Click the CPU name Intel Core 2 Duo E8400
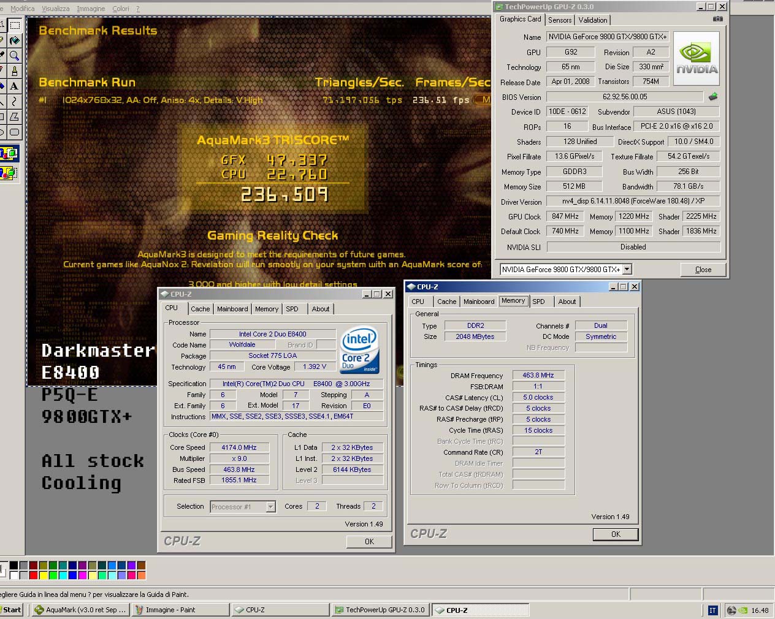 pos(272,334)
